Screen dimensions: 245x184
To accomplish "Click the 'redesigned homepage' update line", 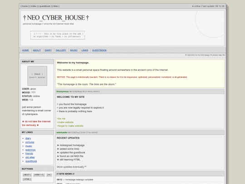I will pos(71,145).
